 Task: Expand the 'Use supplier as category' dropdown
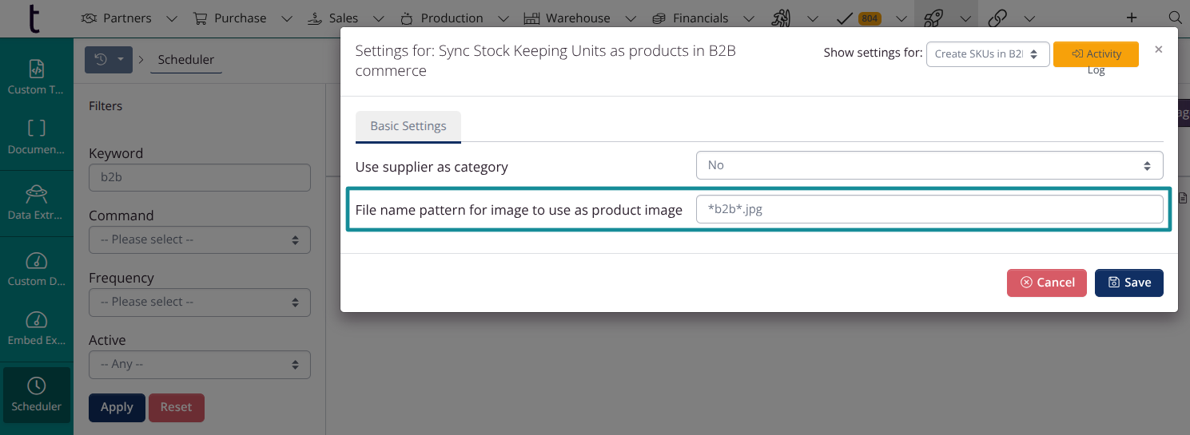(929, 165)
